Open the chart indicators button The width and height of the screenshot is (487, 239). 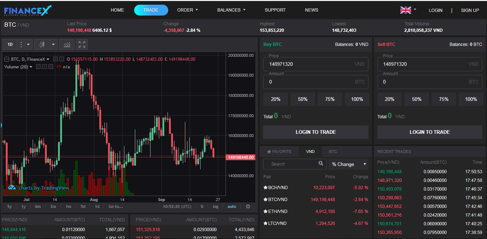pos(67,44)
